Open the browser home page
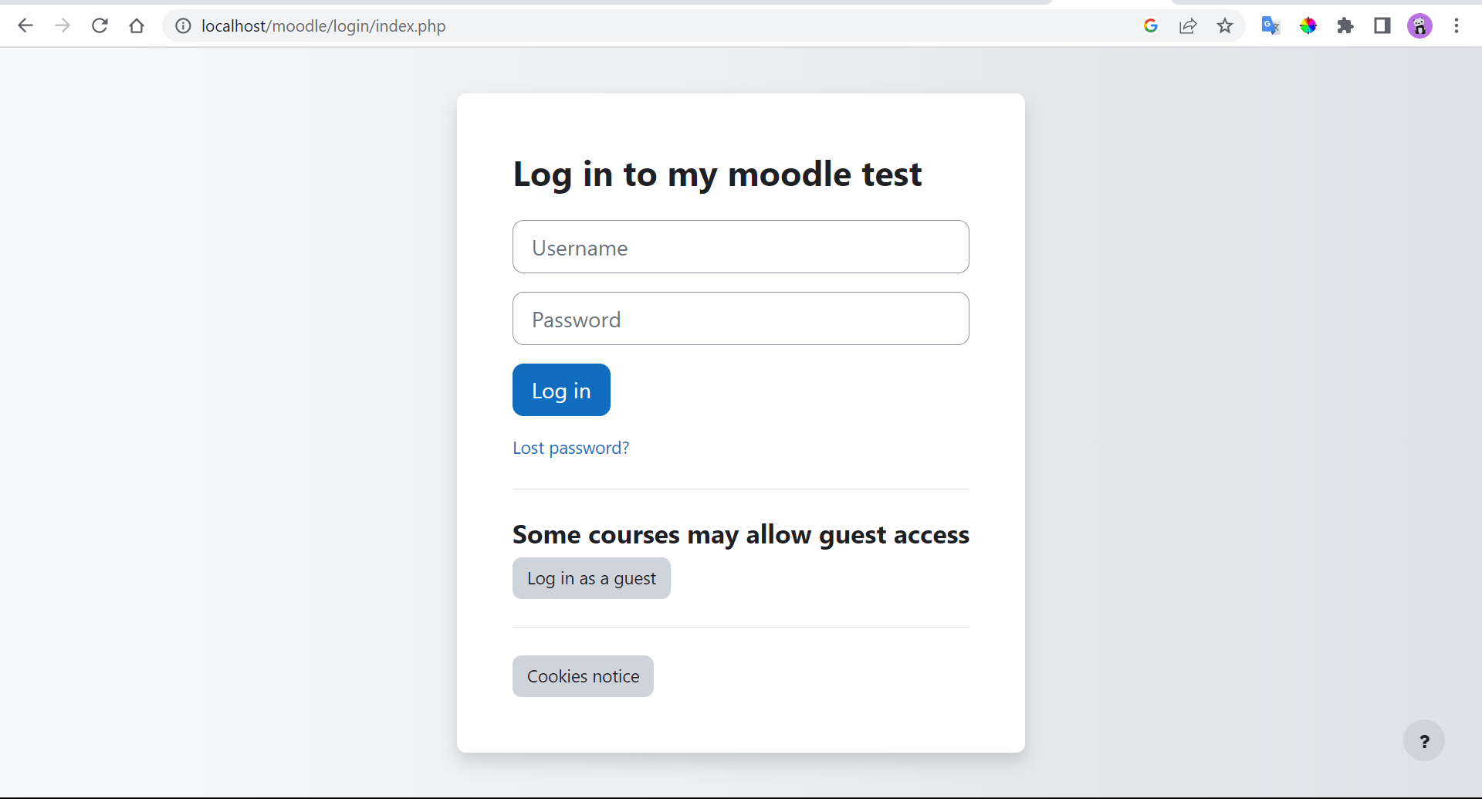The image size is (1482, 799). (137, 25)
